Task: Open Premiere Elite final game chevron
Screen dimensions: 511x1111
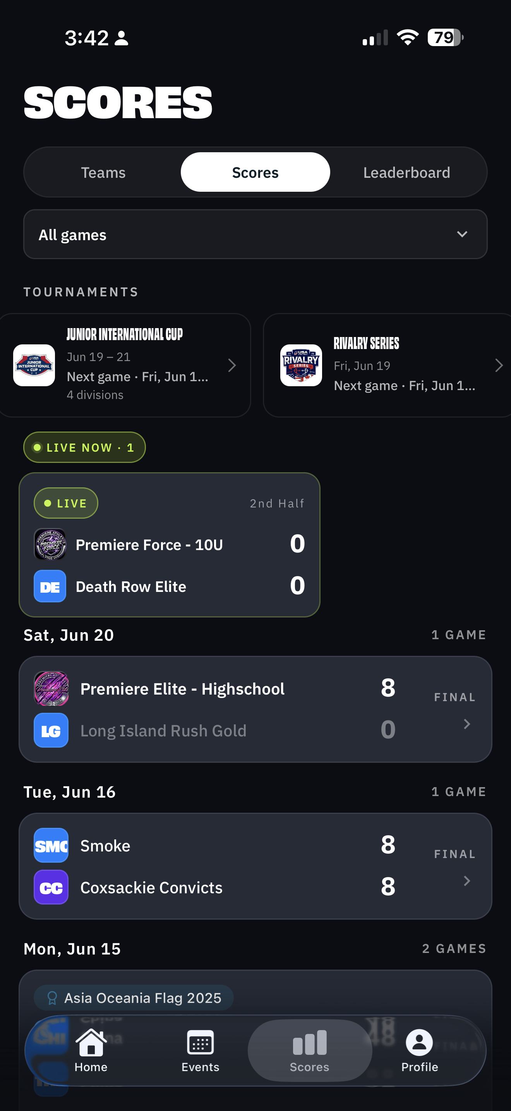Action: [x=466, y=724]
